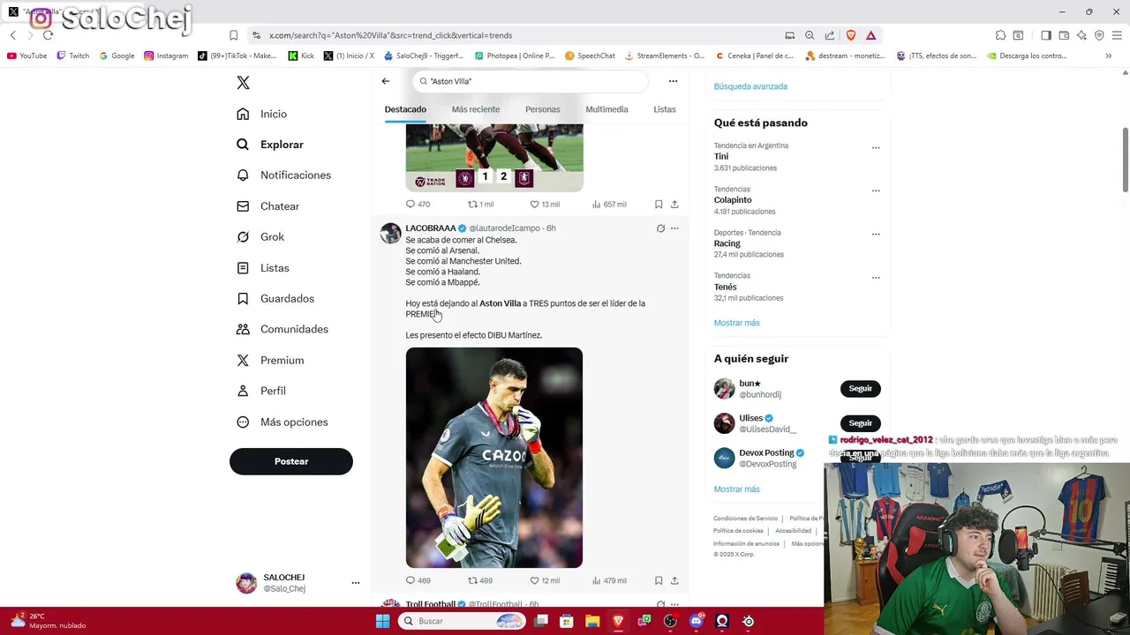The width and height of the screenshot is (1130, 635).
Task: Follow the bun★ account
Action: [861, 389]
